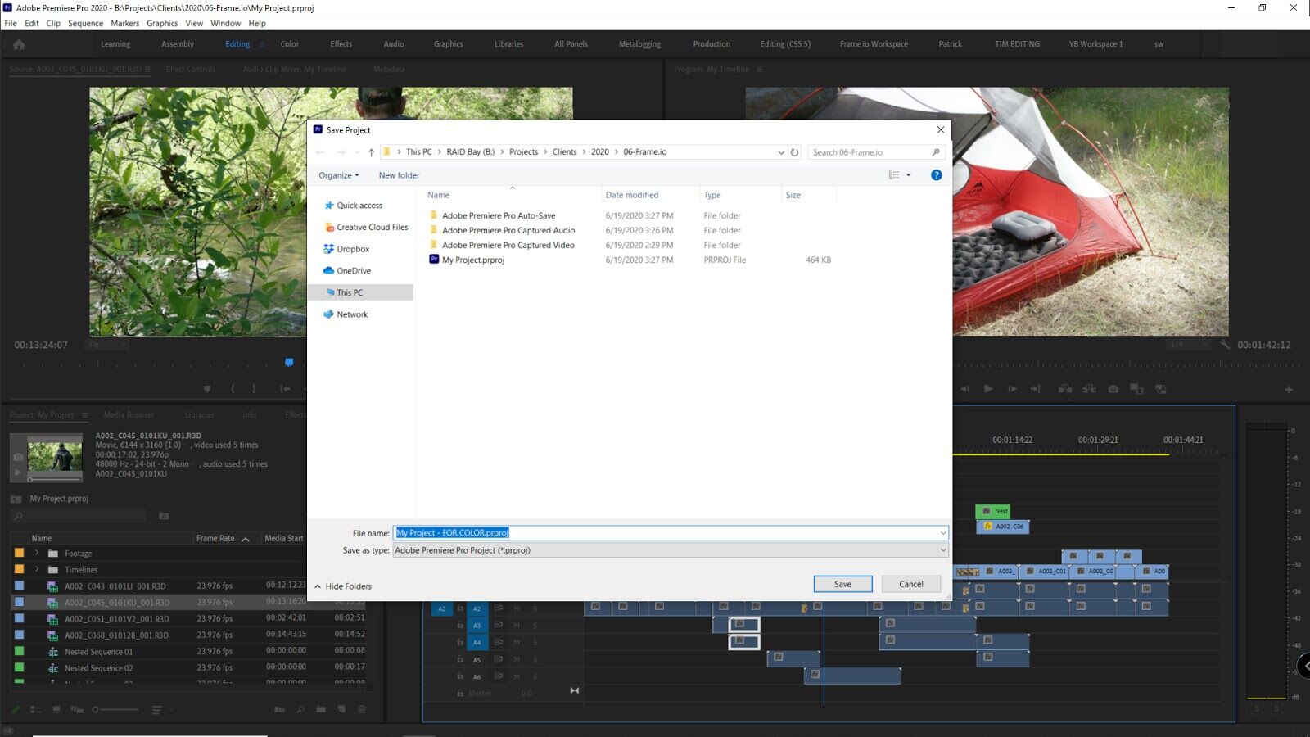This screenshot has width=1310, height=737.
Task: Click the Save button in the dialog
Action: tap(842, 583)
